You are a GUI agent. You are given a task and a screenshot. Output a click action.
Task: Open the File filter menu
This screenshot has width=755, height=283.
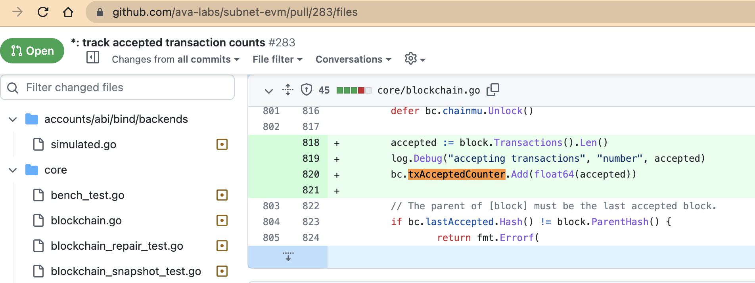(278, 59)
